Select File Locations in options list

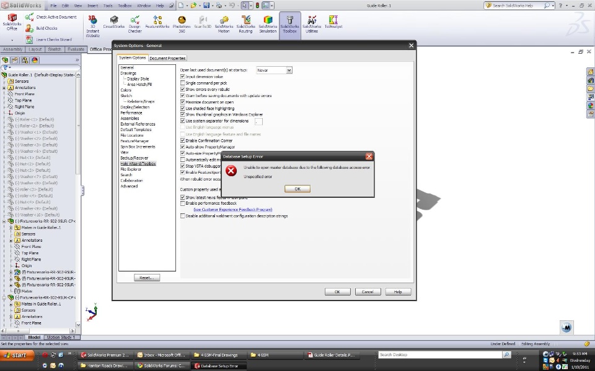[x=131, y=135]
